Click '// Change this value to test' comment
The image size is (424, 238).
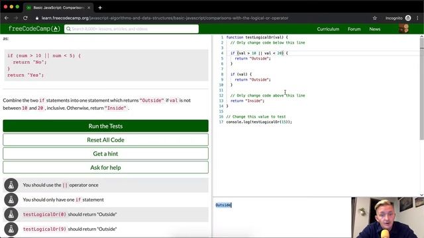[256, 116]
